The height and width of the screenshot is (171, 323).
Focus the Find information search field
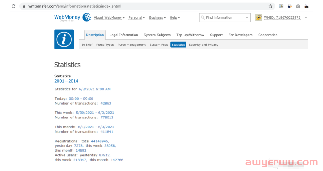click(225, 18)
